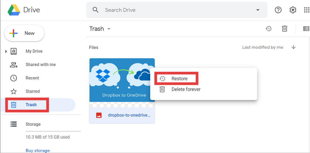Click the storage usage bar

coord(53,131)
